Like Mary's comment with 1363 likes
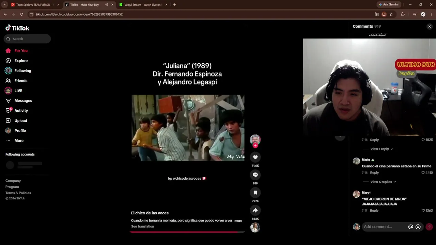 423,211
